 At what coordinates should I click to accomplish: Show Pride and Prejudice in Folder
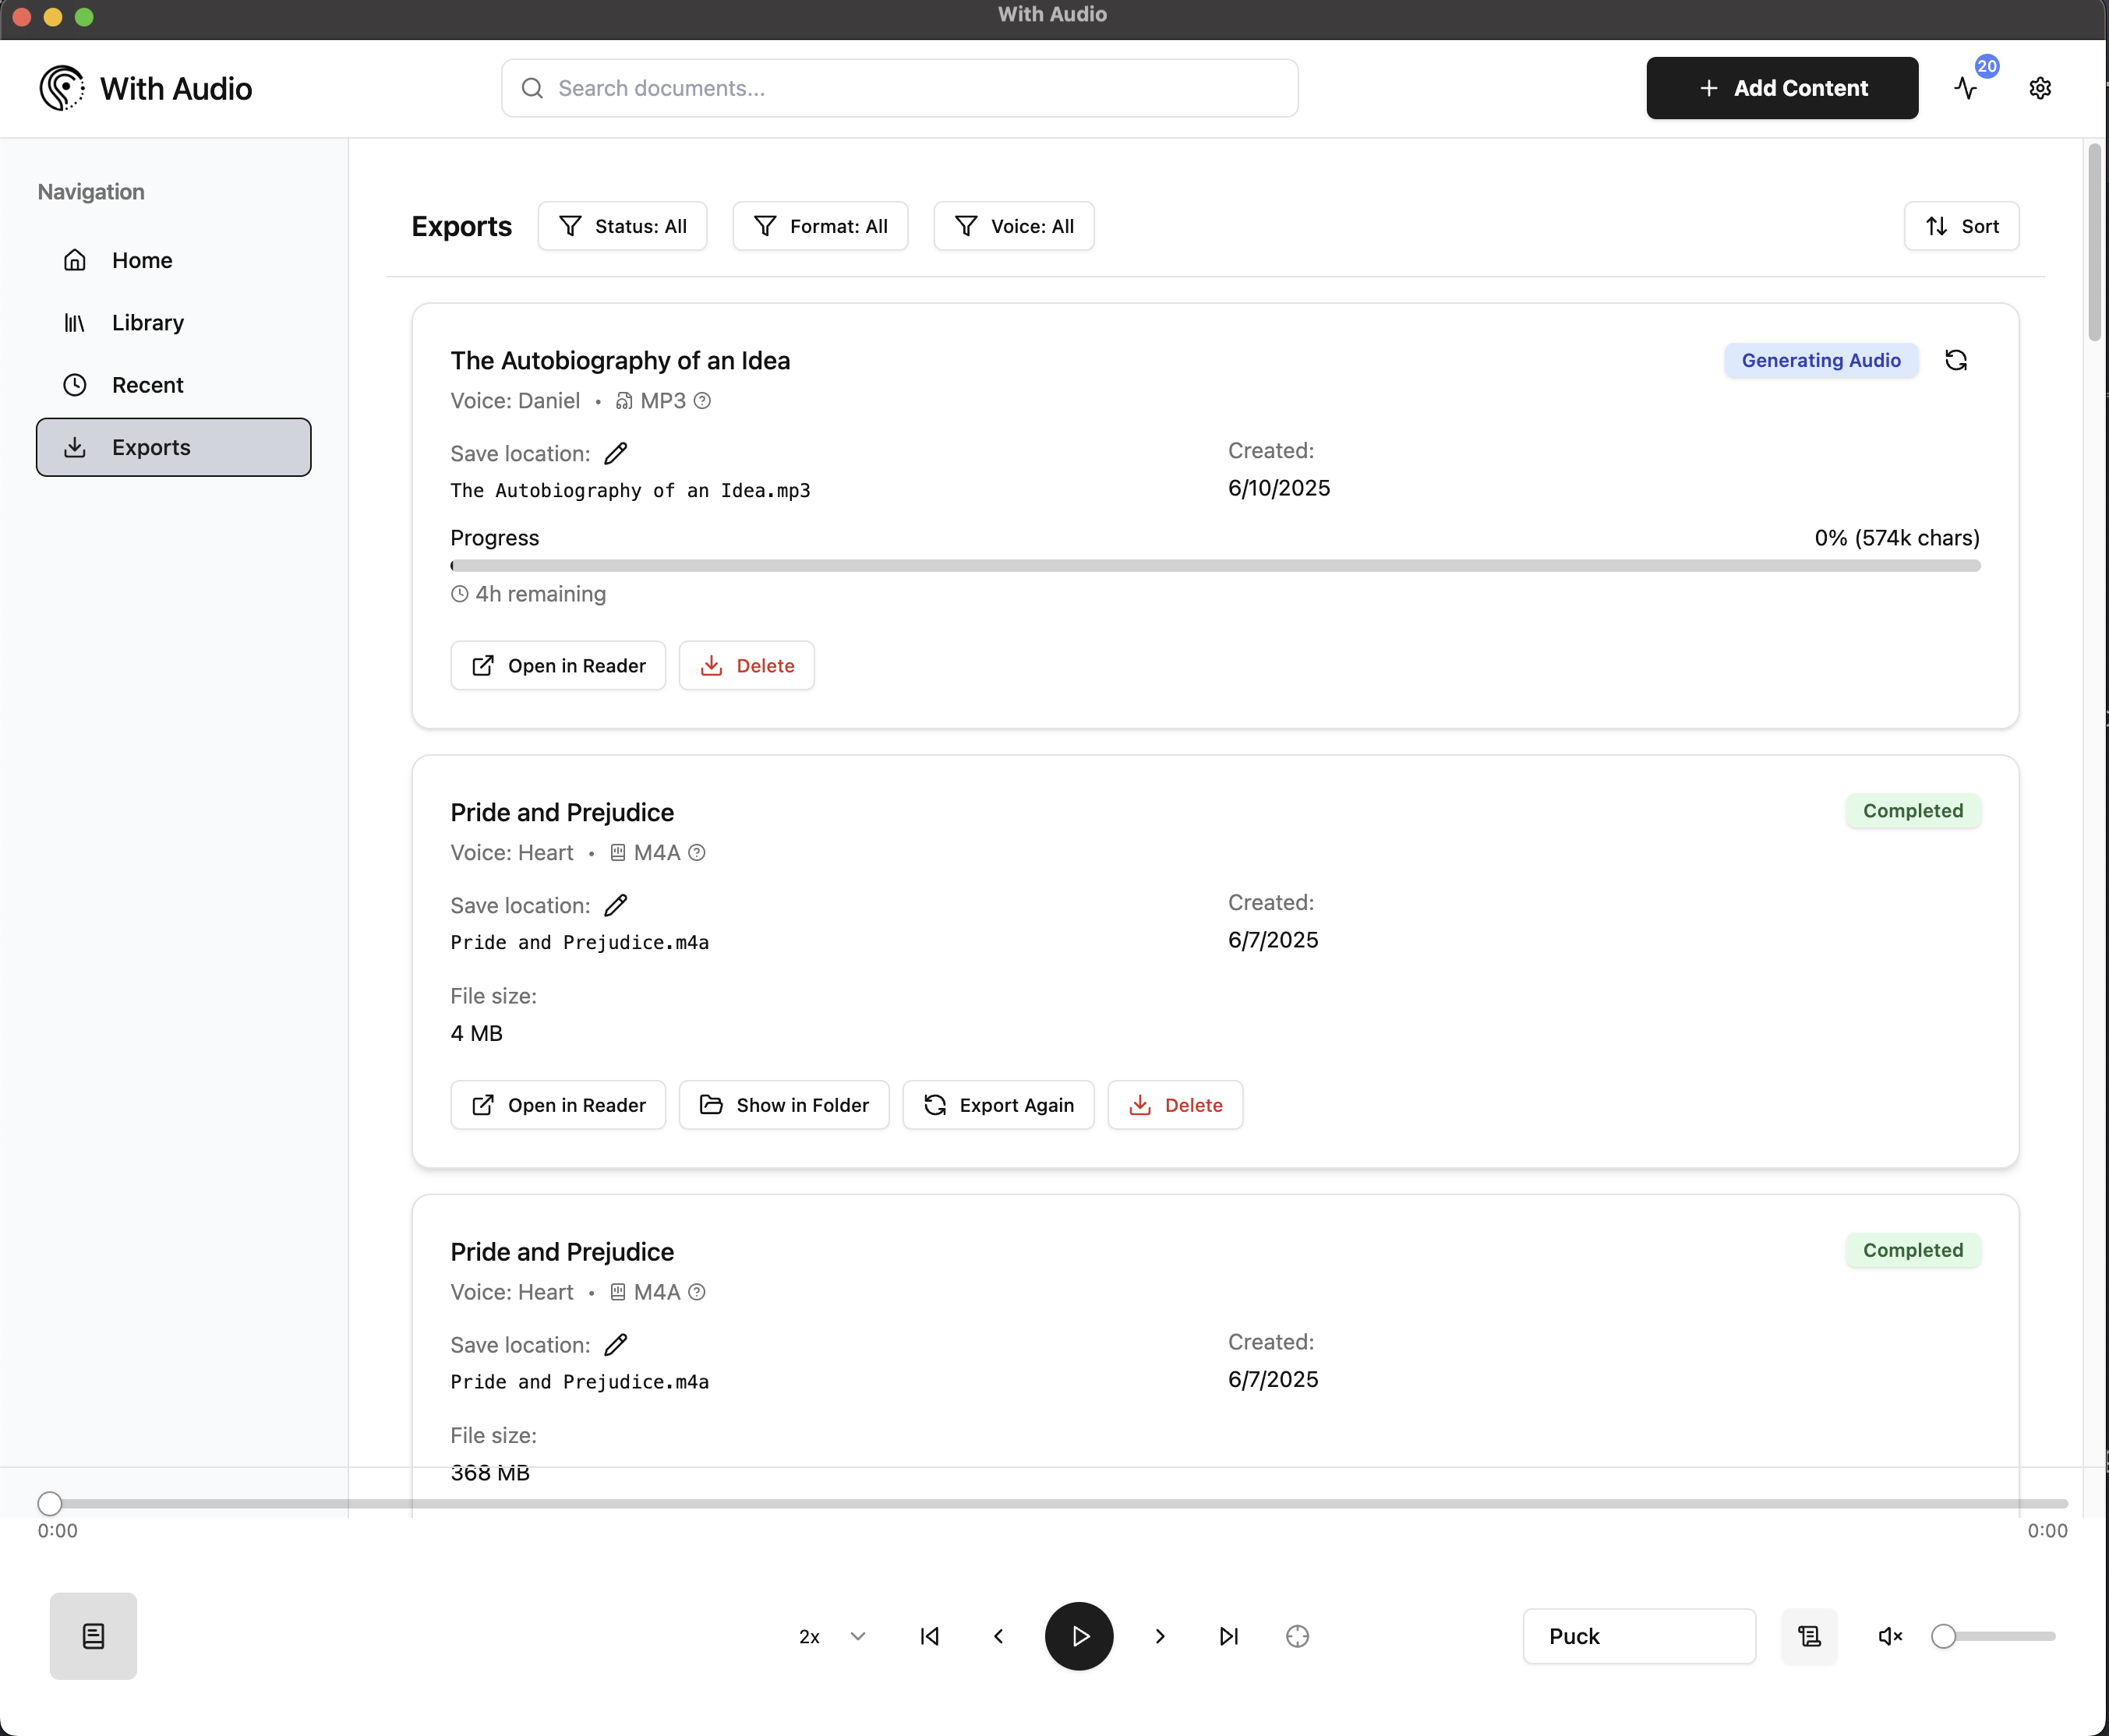click(x=784, y=1105)
